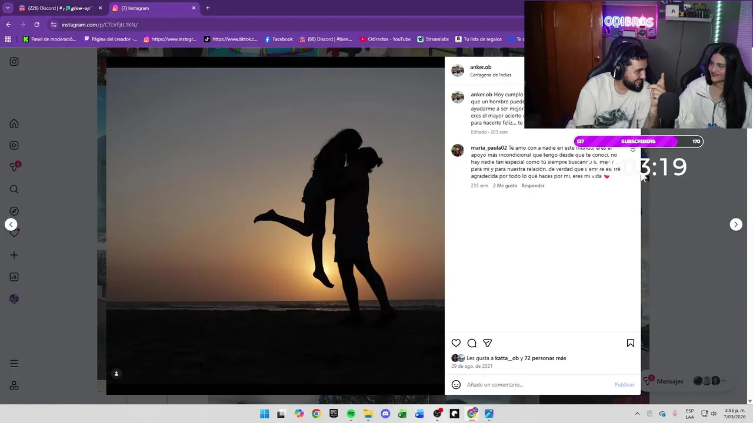This screenshot has width=753, height=423.
Task: Open maria_paula02 profile link
Action: [489, 148]
